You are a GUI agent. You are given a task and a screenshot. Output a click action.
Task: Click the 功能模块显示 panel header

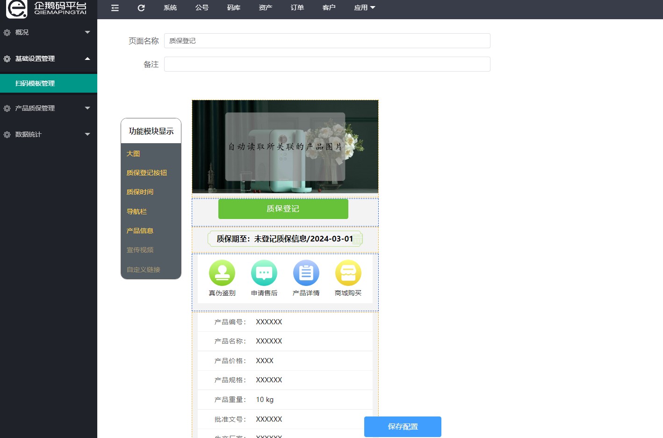click(x=151, y=131)
